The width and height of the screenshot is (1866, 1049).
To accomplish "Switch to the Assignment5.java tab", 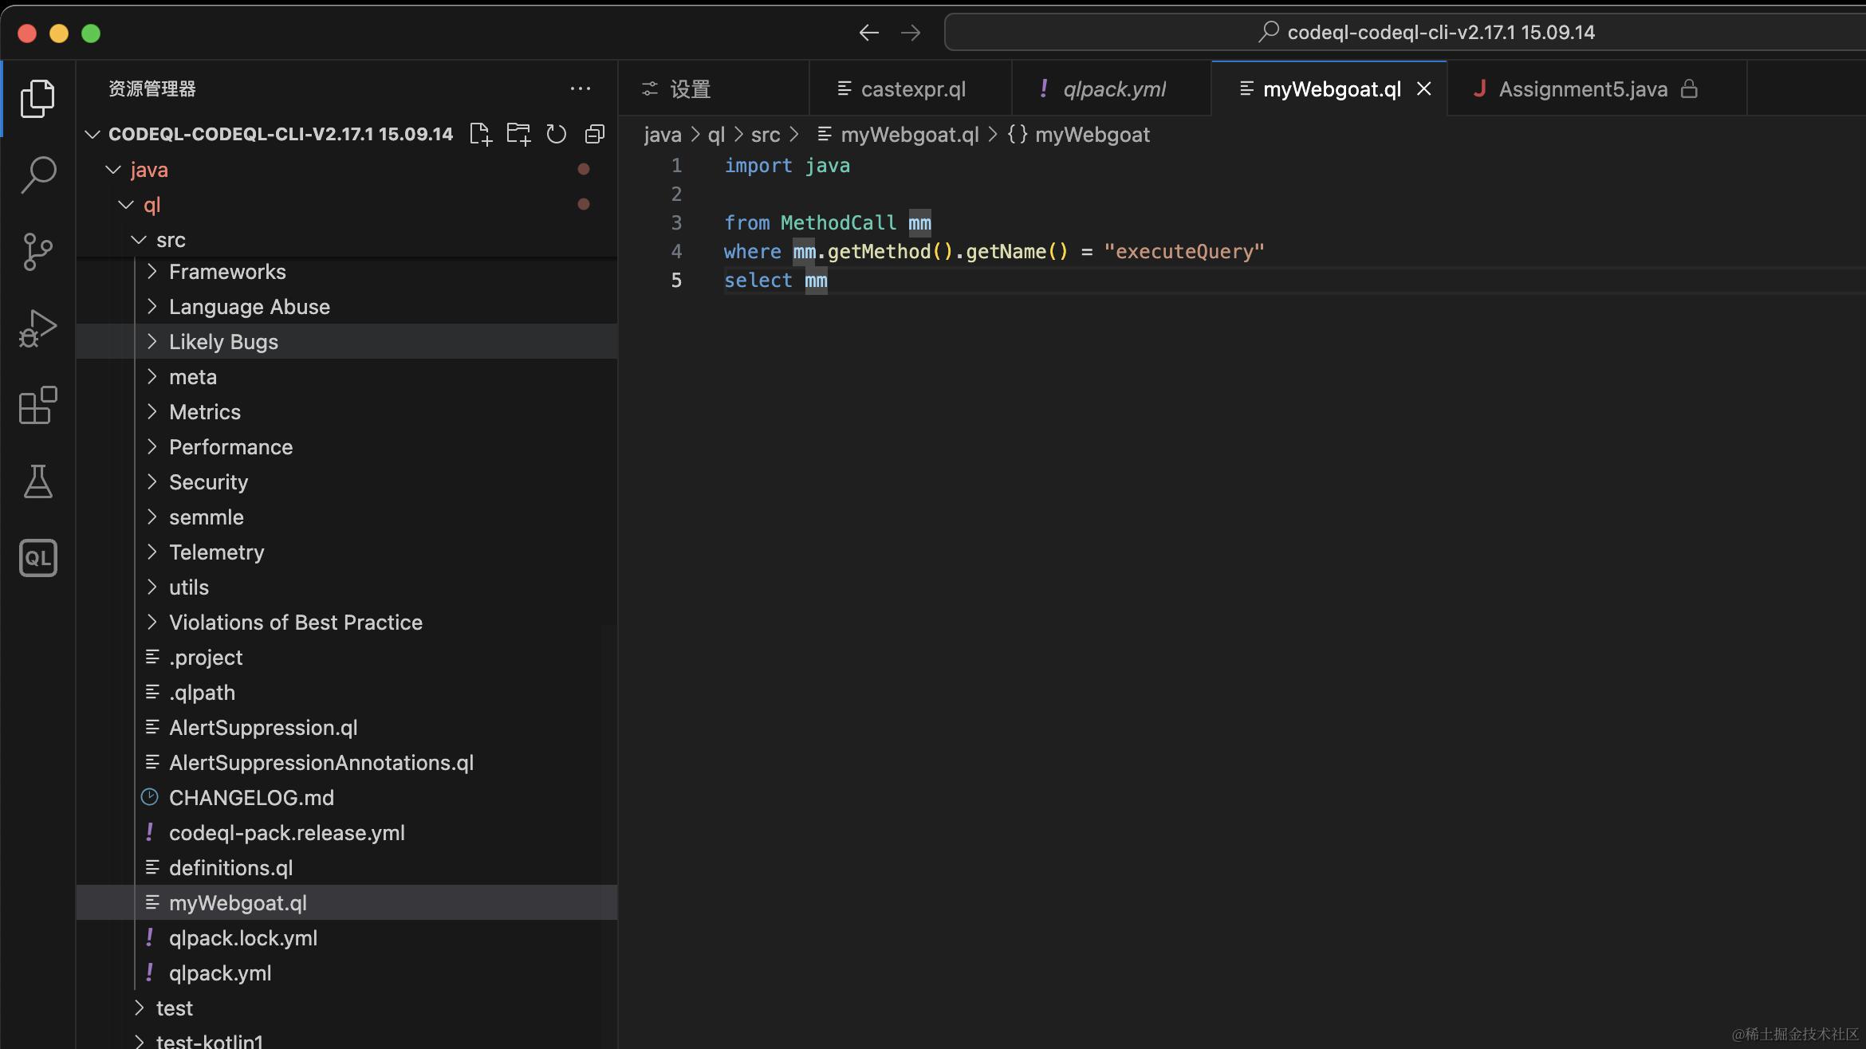I will [1582, 89].
